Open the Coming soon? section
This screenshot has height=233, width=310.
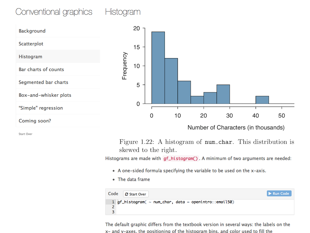[x=35, y=121]
